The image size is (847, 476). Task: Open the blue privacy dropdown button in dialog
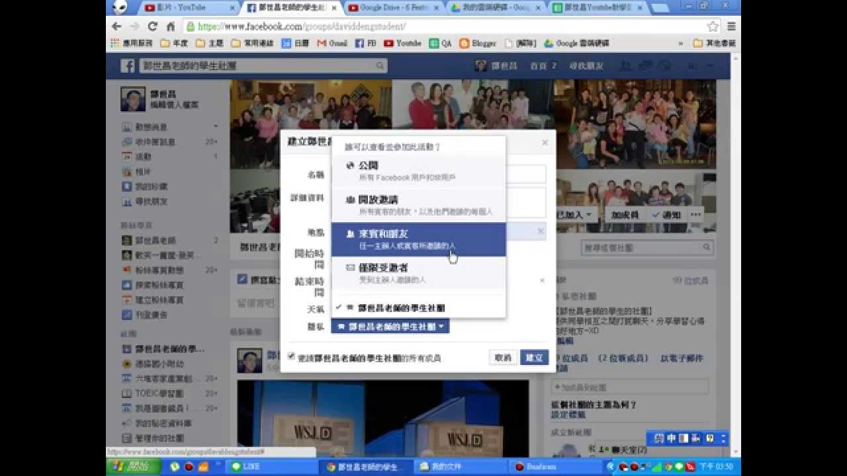coord(390,327)
